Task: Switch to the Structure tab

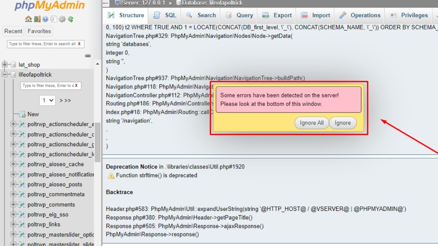Action: [x=126, y=15]
